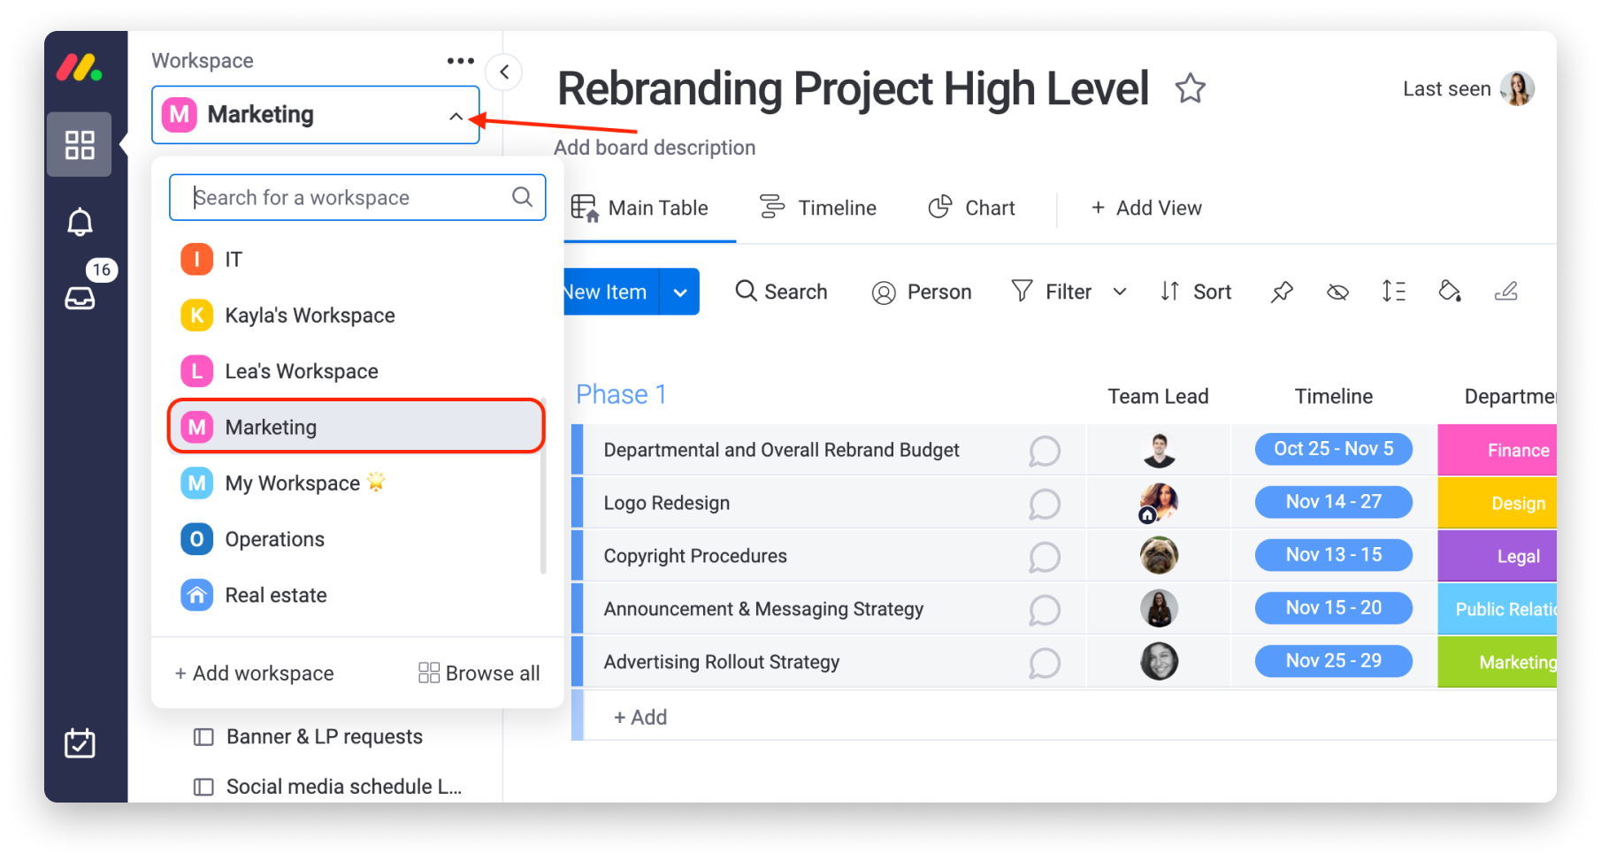This screenshot has height=860, width=1601.
Task: Click the Finance department label
Action: 1498,450
